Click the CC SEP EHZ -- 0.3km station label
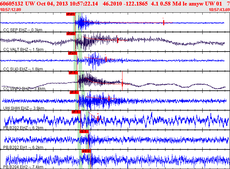The width and height of the screenshot is (230, 169). pyautogui.click(x=23, y=30)
